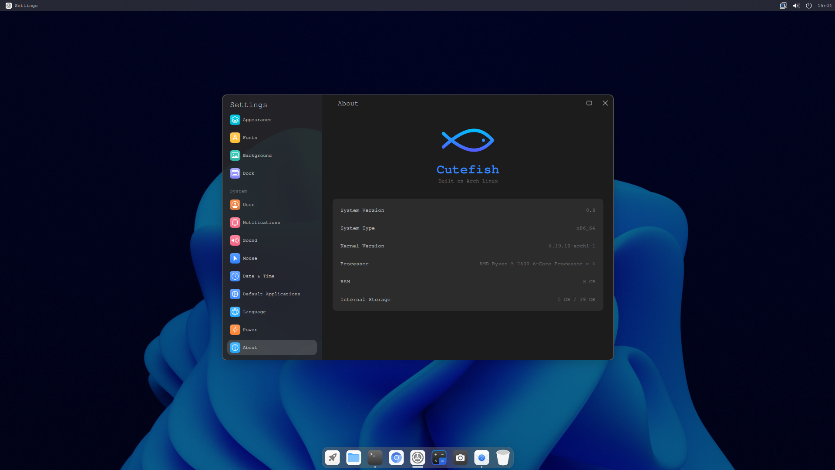Open Chromium browser from the dock

pos(396,457)
